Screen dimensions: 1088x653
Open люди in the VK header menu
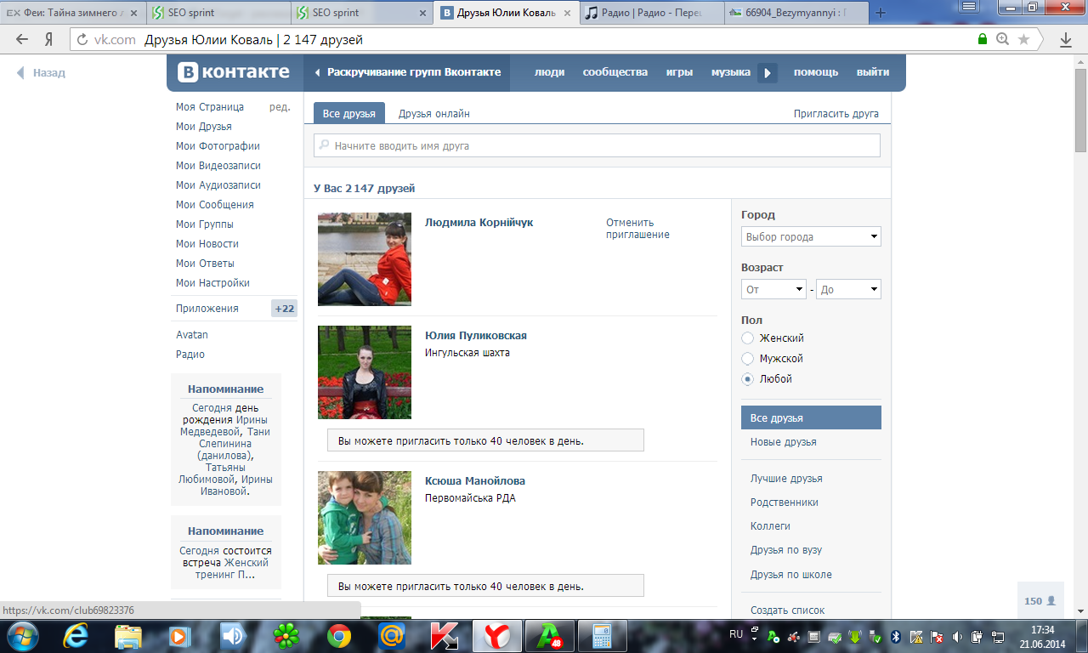pos(549,72)
